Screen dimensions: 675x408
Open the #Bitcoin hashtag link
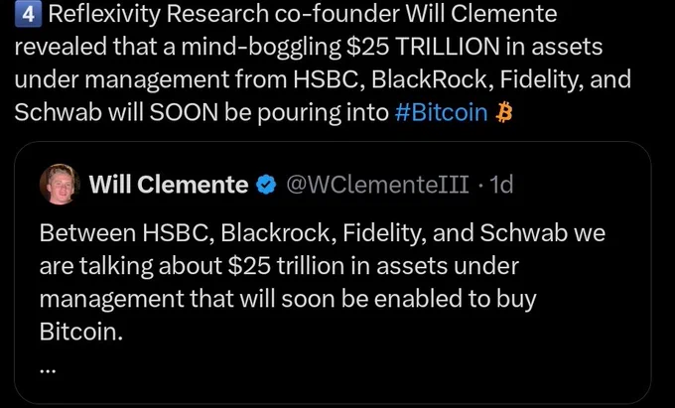point(441,113)
